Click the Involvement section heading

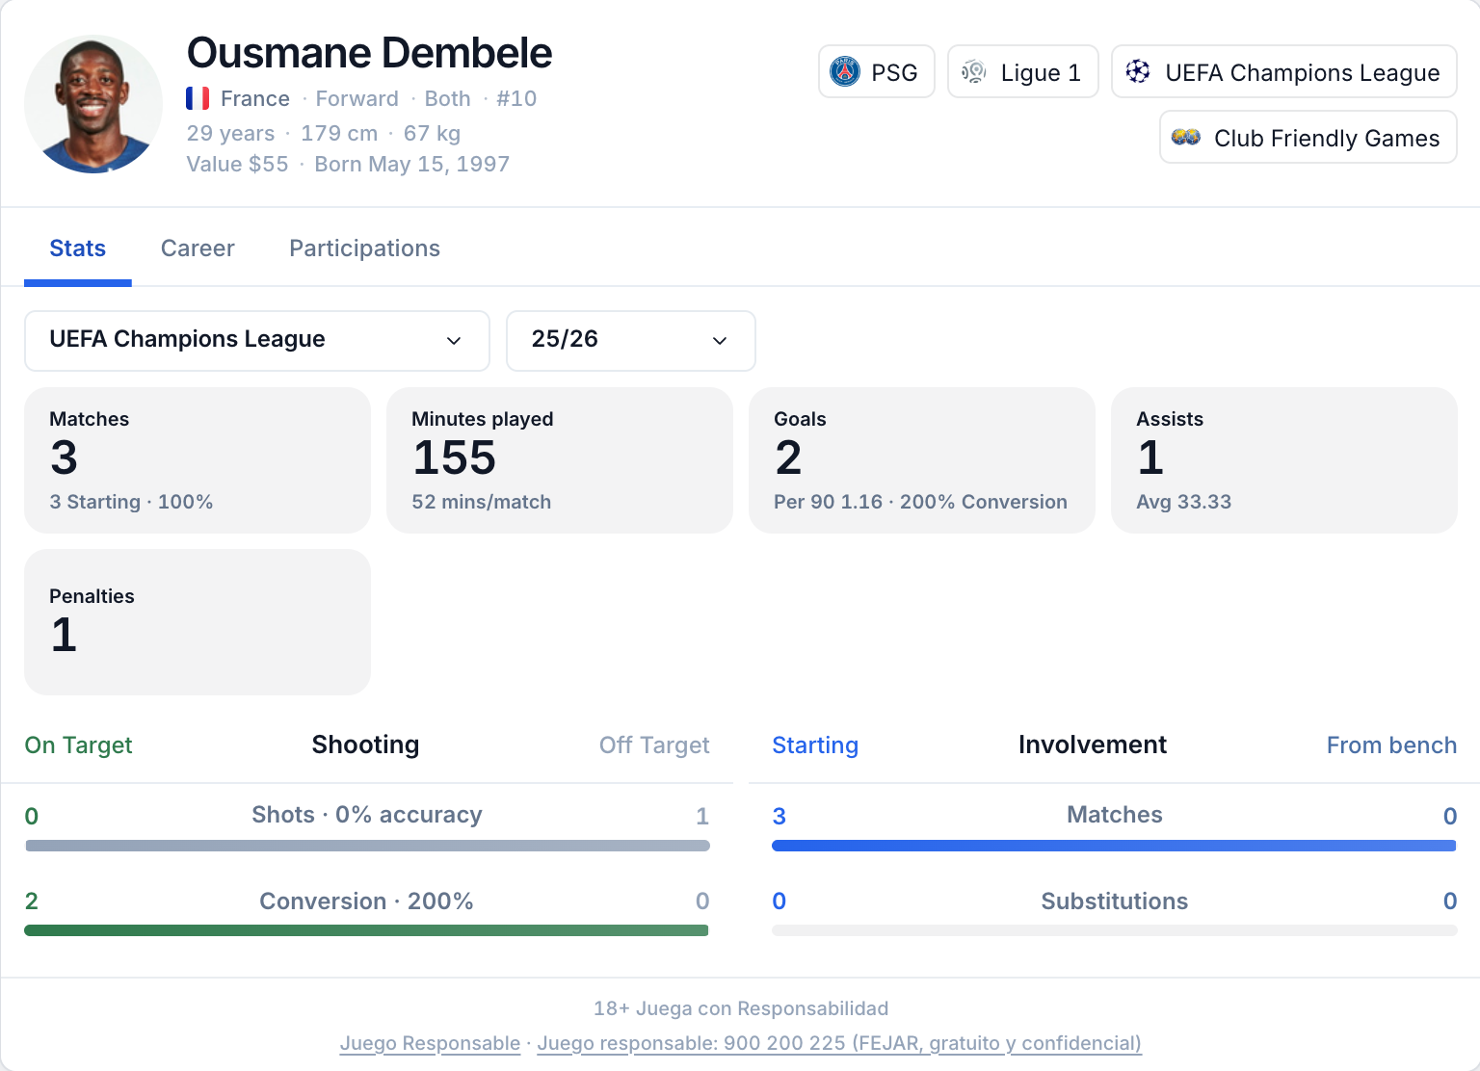tap(1093, 744)
